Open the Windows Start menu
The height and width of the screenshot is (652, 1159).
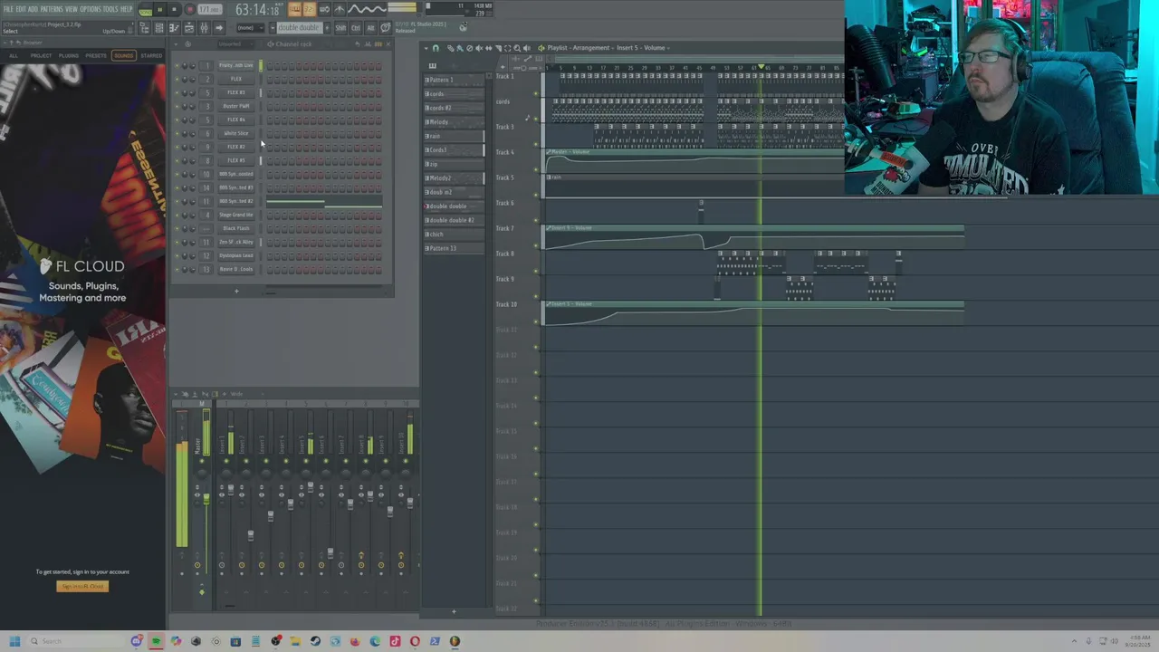point(14,641)
